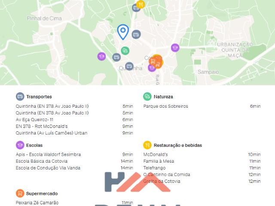
Task: Click the Telefrango entry
Action: 202,168
